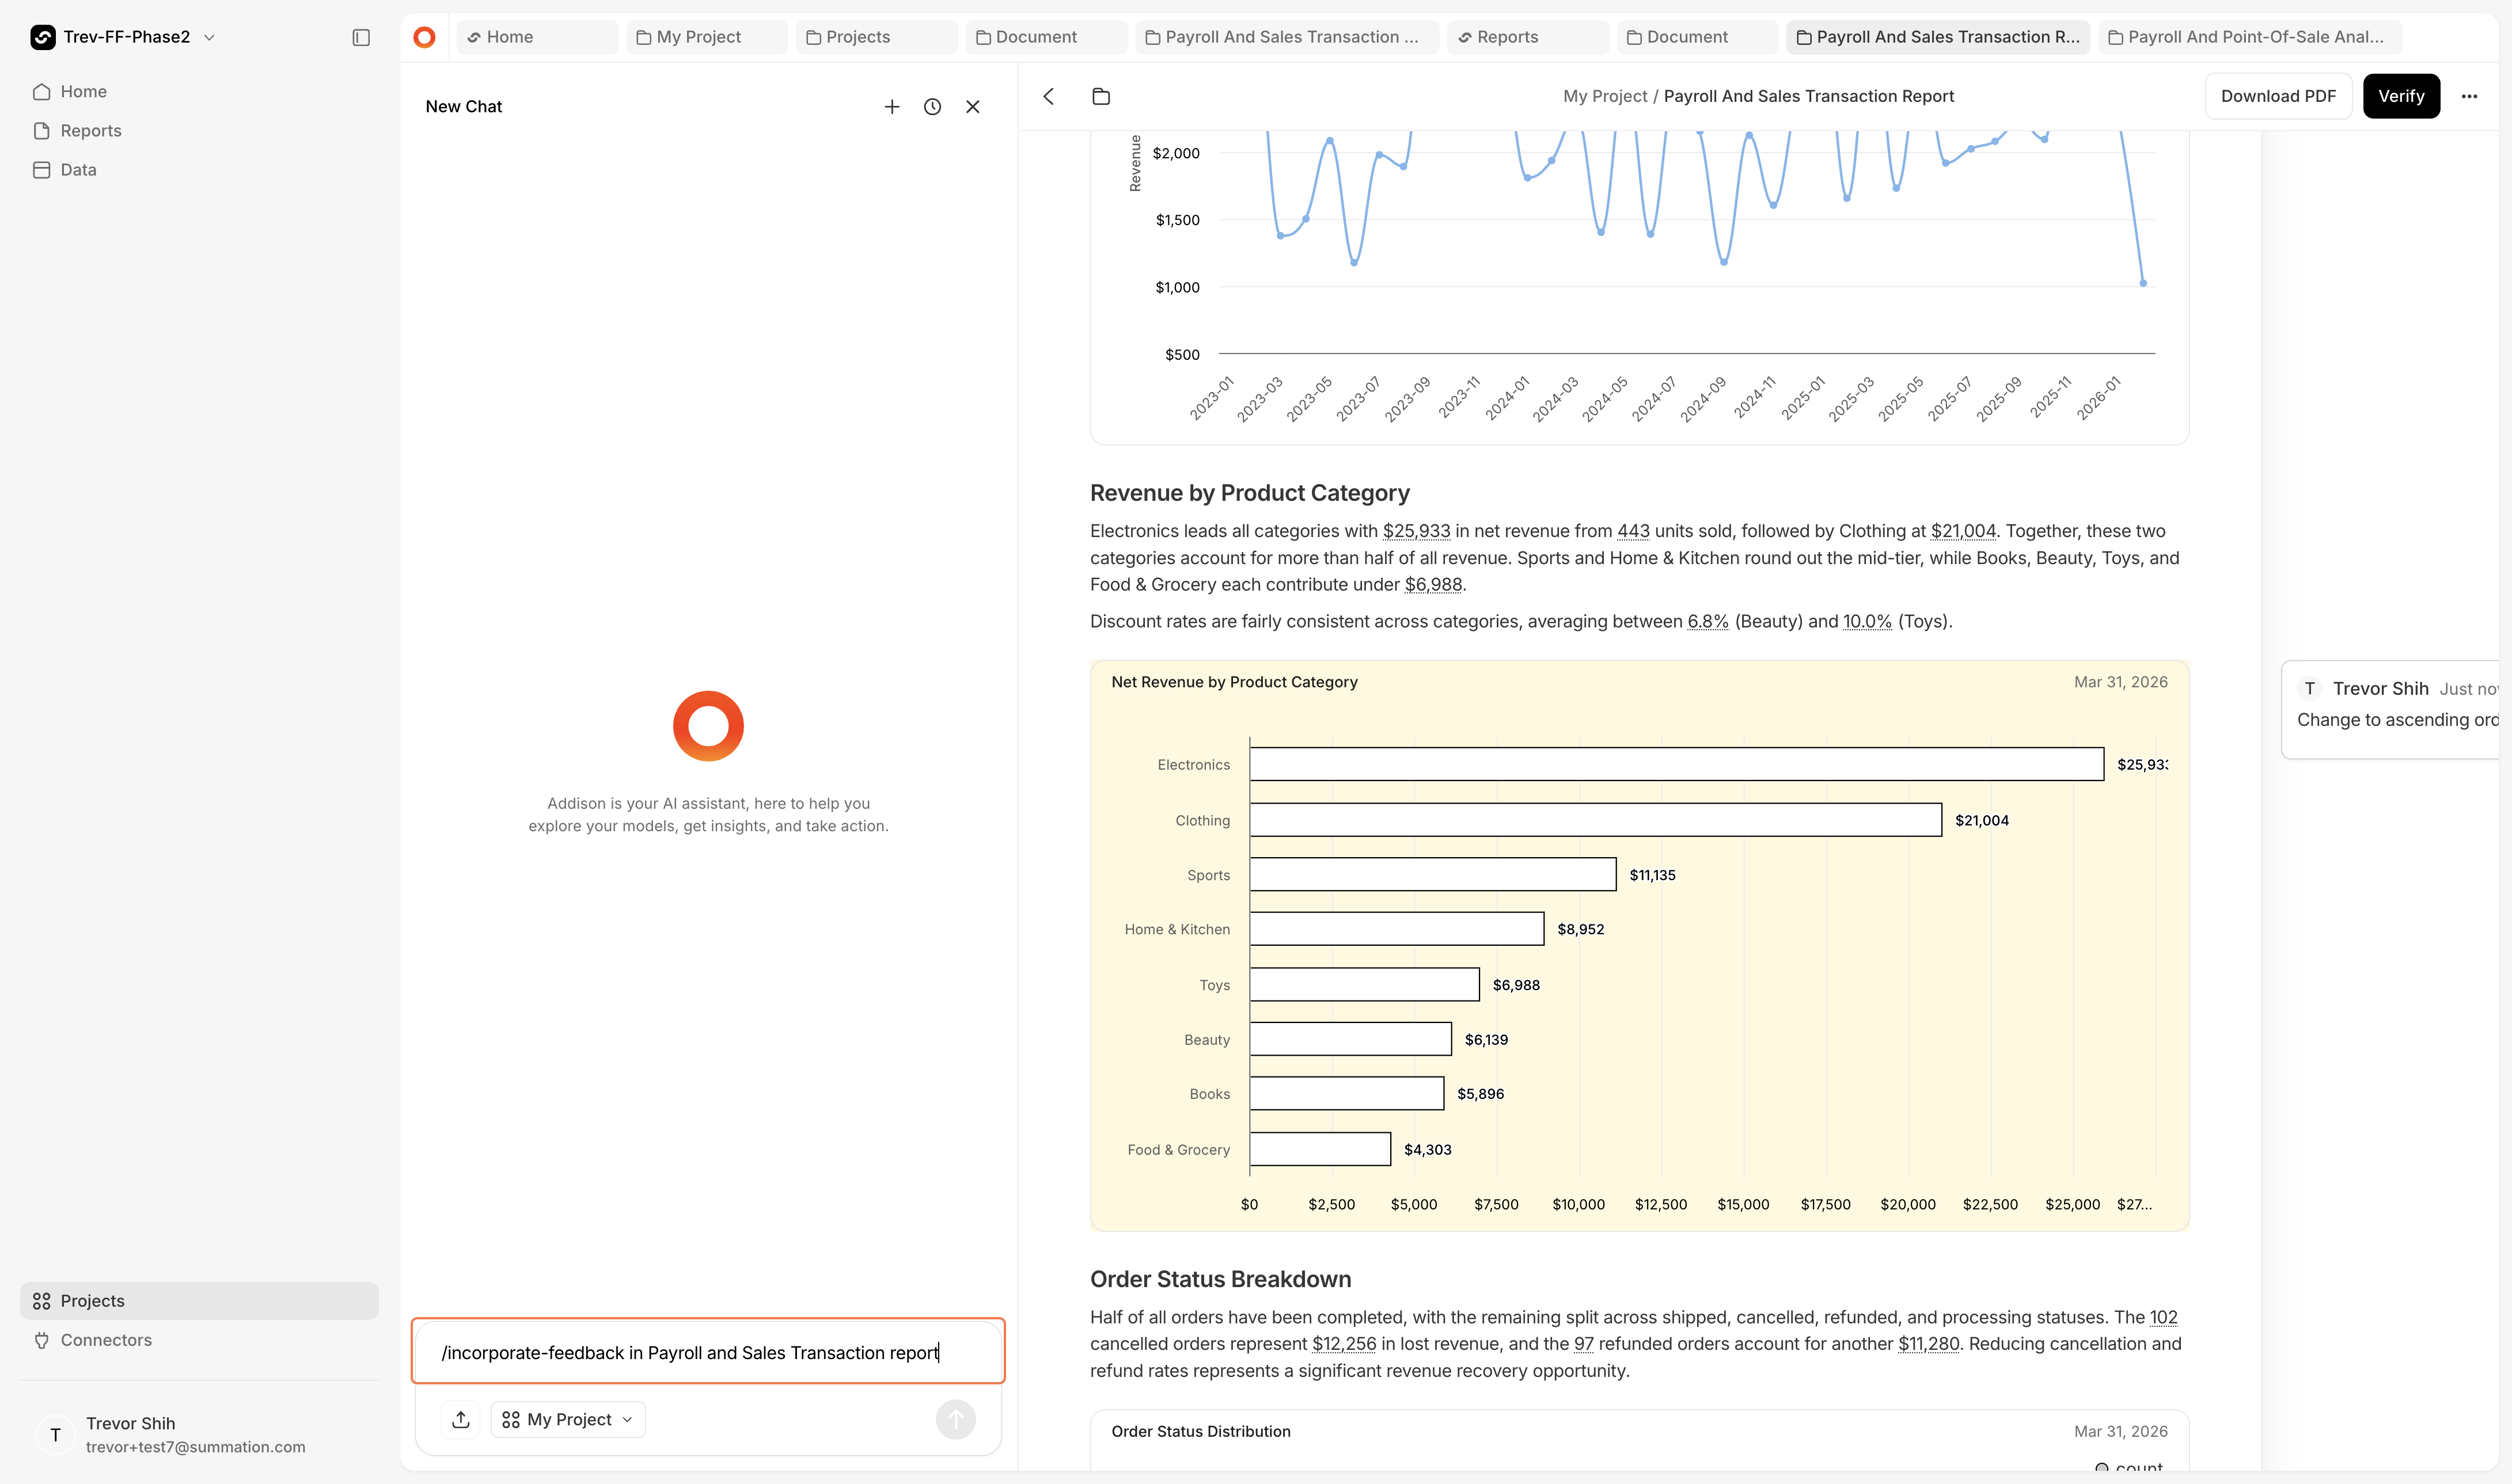Image resolution: width=2512 pixels, height=1484 pixels.
Task: Open chat history clock icon
Action: click(x=932, y=106)
